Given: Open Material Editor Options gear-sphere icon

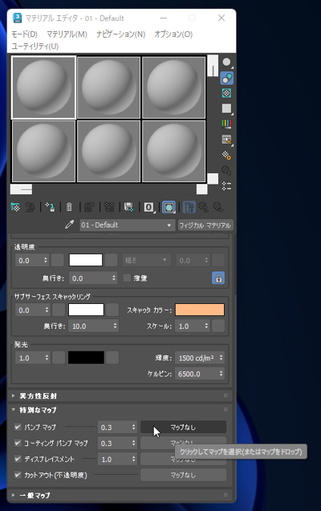Looking at the screenshot, I should [x=227, y=155].
